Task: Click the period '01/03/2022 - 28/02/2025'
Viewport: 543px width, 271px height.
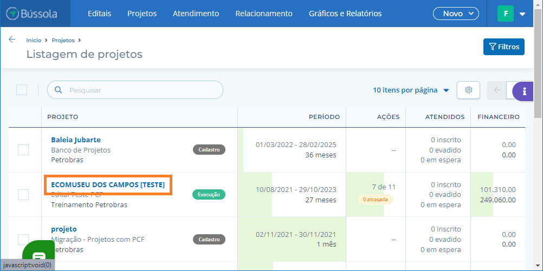Action: (296, 144)
